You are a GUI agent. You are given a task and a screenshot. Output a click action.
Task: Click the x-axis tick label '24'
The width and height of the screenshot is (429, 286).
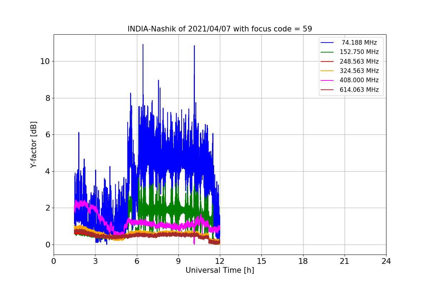click(x=386, y=261)
